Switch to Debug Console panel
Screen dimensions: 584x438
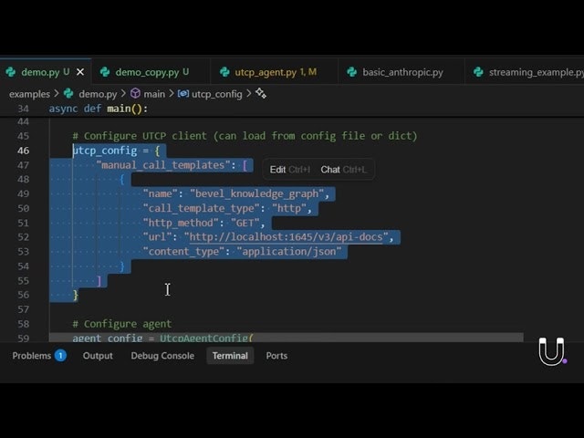(162, 356)
